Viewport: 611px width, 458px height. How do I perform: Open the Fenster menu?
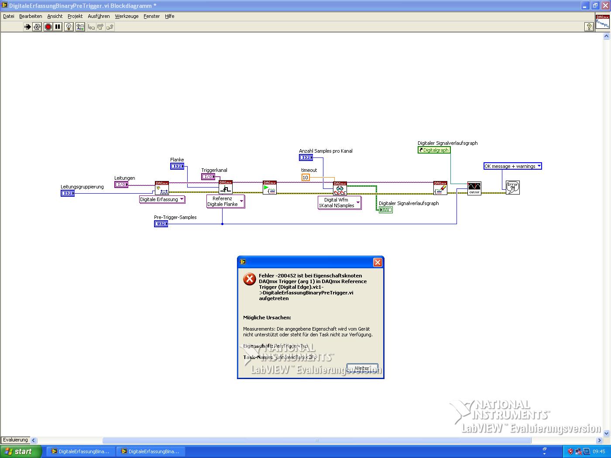[151, 16]
